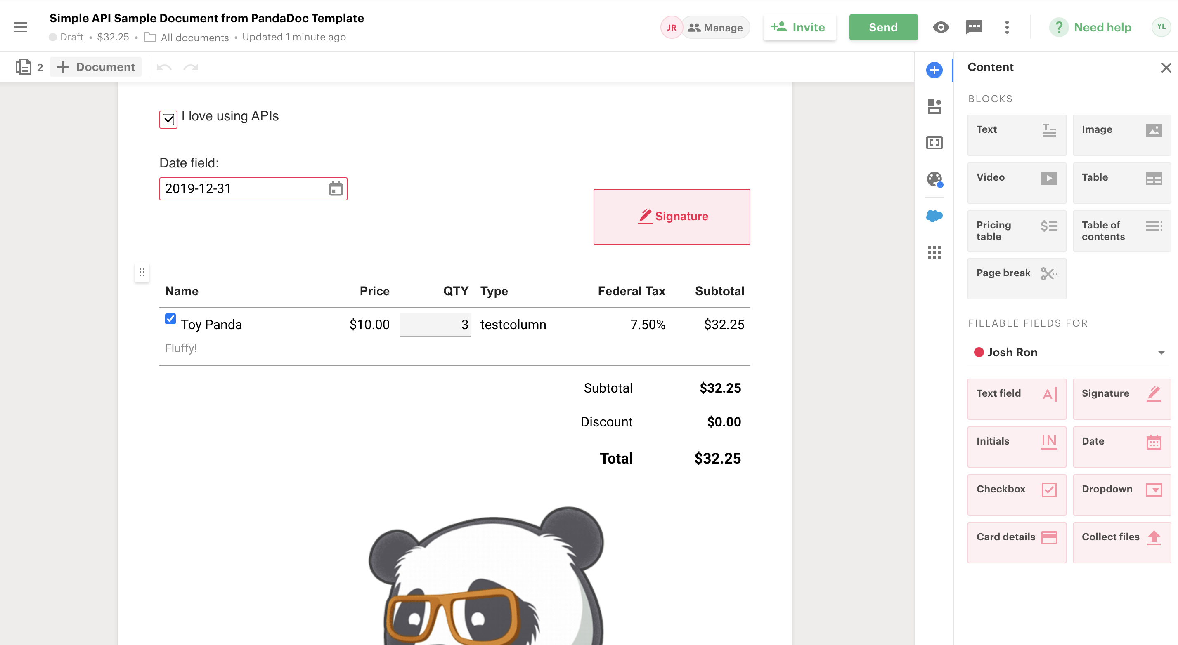Select the Page break block

(x=1016, y=279)
